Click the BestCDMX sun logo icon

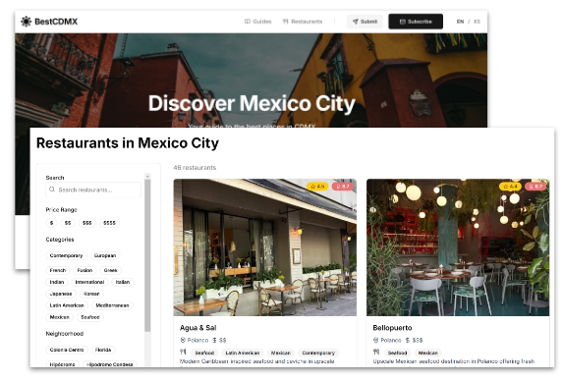click(x=26, y=22)
